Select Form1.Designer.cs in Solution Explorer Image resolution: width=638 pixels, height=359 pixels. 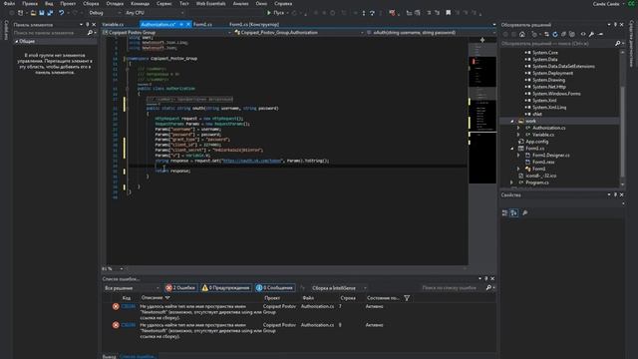coord(550,156)
